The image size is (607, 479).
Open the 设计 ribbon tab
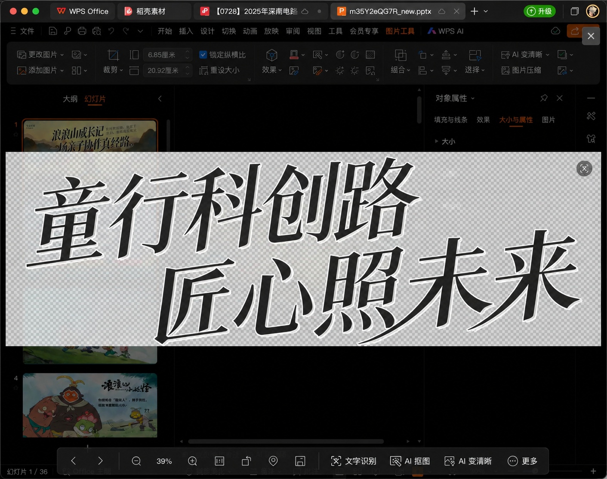[x=207, y=31]
